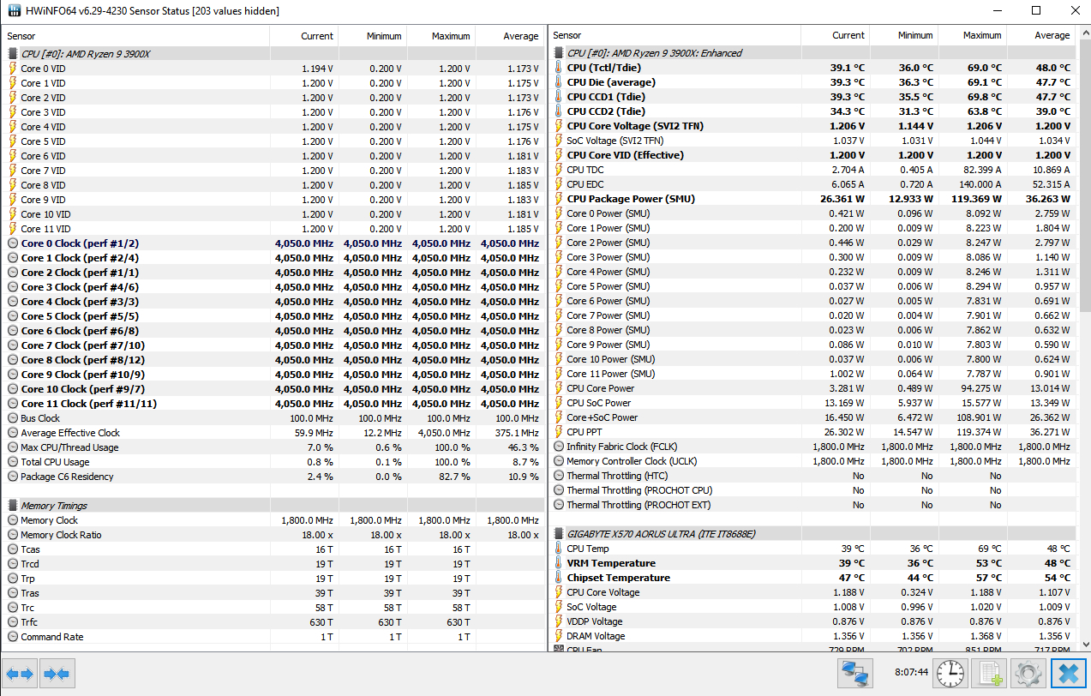Select the Core 4 Power (SMU) row
The height and width of the screenshot is (696, 1091).
point(812,272)
